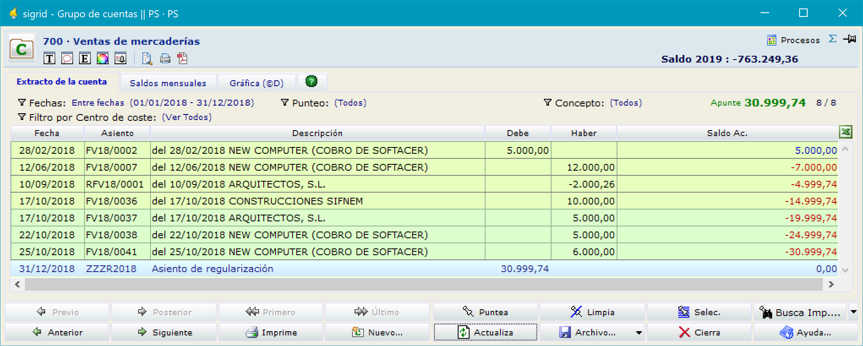The height and width of the screenshot is (346, 863).
Task: Switch to Extracto de la cuenta tab
Action: [x=62, y=82]
